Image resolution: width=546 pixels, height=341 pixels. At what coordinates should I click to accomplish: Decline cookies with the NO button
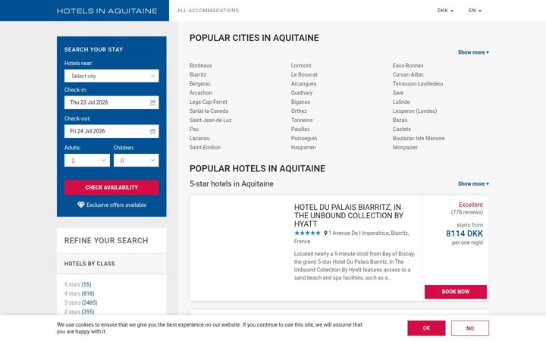tap(469, 328)
